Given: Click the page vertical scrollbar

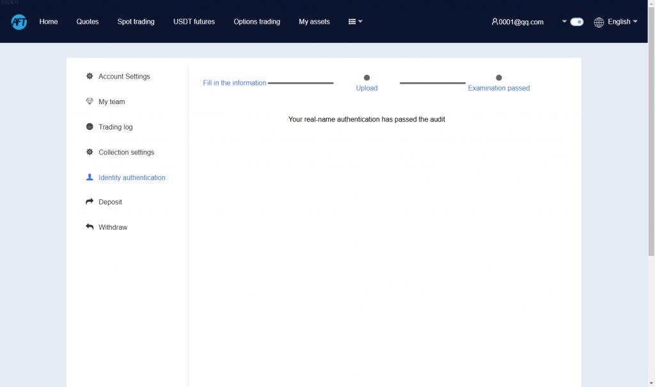Looking at the screenshot, I should pos(651,129).
